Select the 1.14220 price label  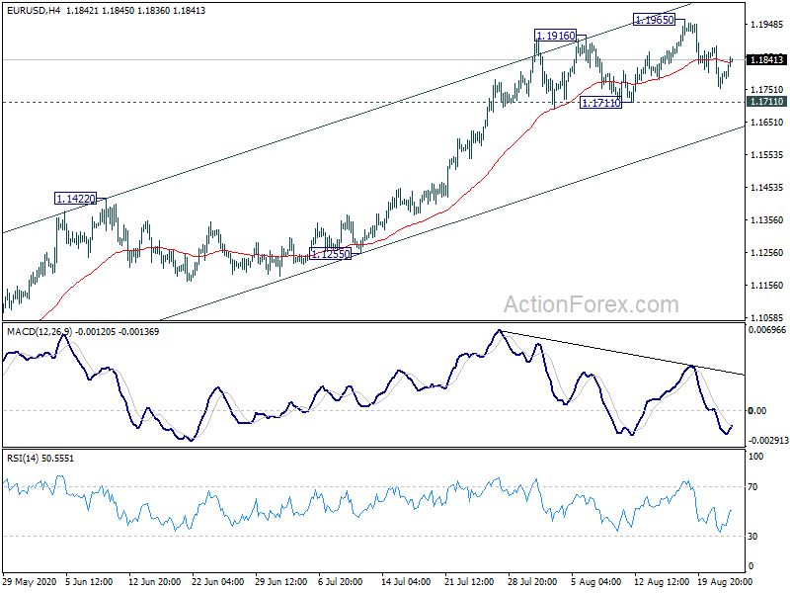pos(76,199)
